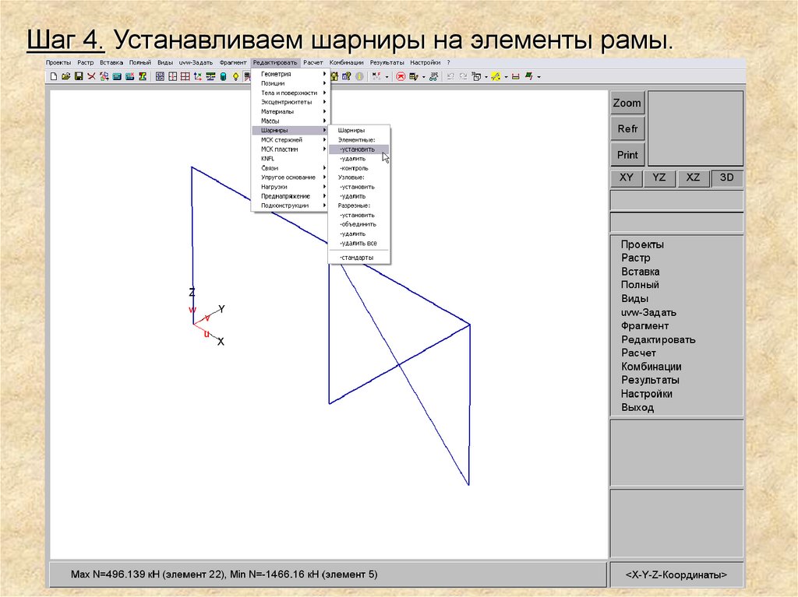Click the binoculars search icon
This screenshot has width=798, height=597.
pyautogui.click(x=433, y=76)
